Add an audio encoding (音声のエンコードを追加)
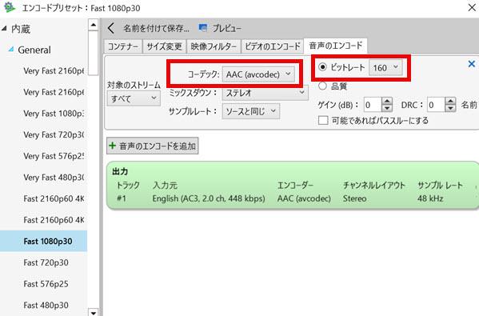 pos(153,146)
